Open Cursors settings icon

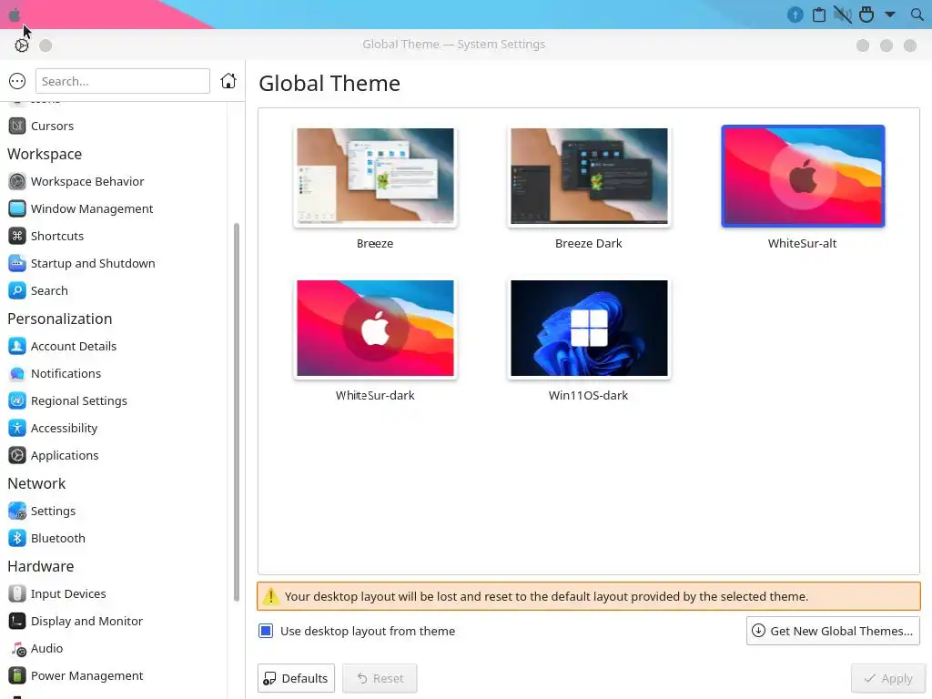coord(17,126)
